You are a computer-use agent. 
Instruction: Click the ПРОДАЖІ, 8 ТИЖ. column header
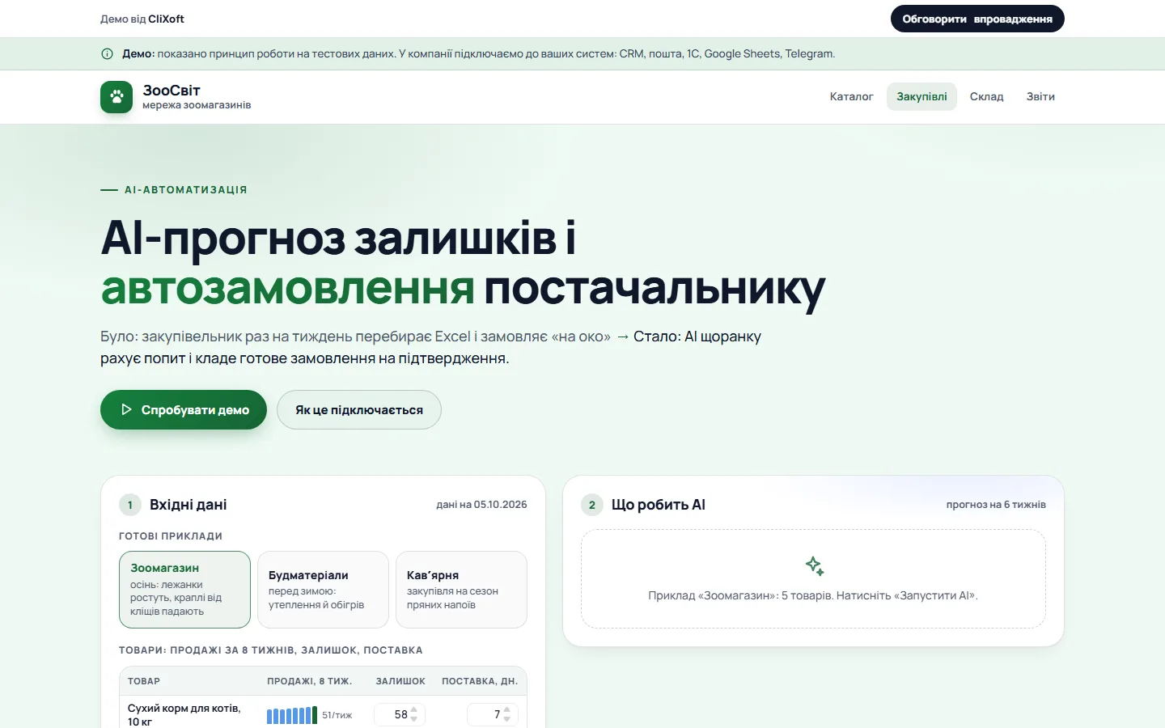tap(310, 681)
